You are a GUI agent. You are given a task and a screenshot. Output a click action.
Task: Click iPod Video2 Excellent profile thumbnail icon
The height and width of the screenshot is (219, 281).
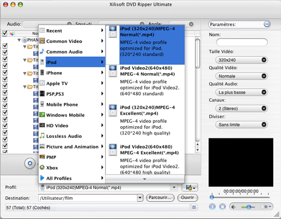tap(113, 150)
